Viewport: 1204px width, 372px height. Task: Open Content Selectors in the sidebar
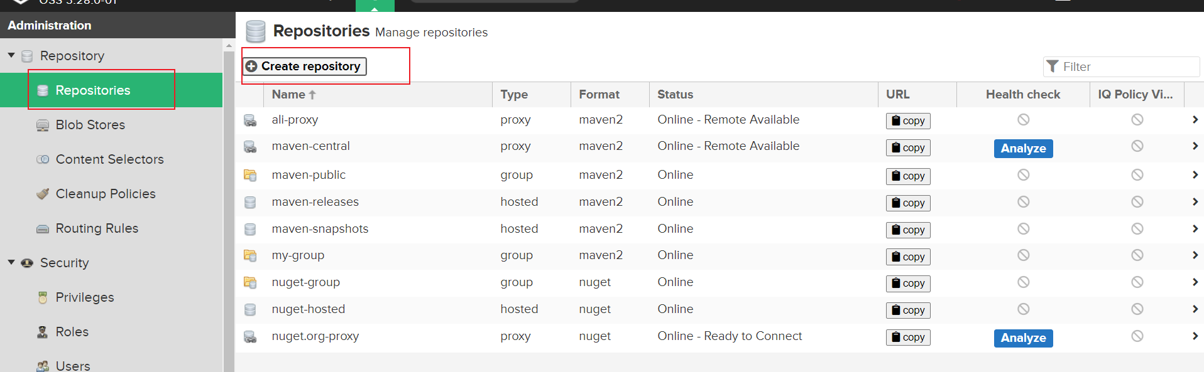click(109, 159)
